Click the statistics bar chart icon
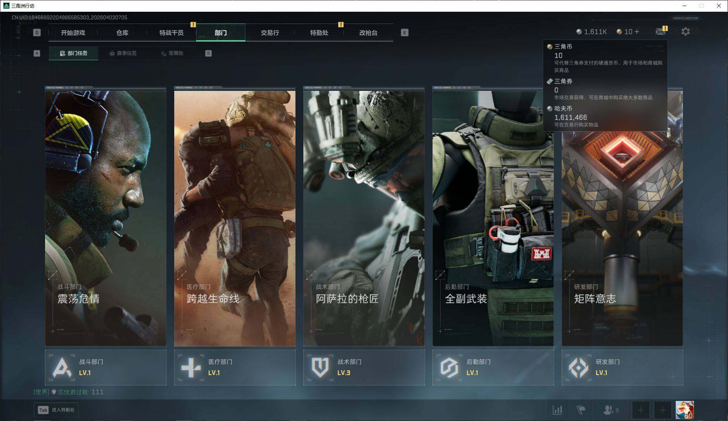Image resolution: width=728 pixels, height=421 pixels. point(557,410)
